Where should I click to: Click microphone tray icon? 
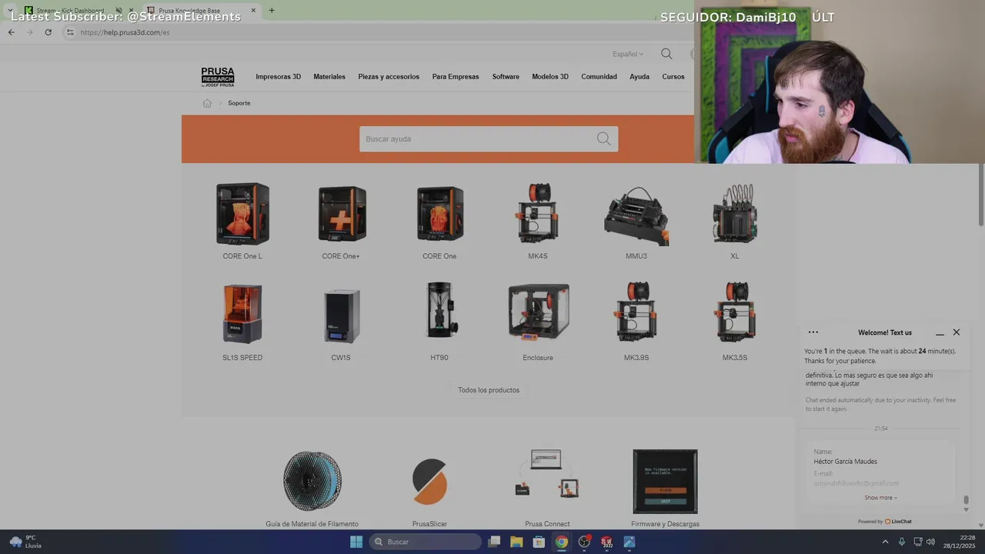tap(902, 542)
